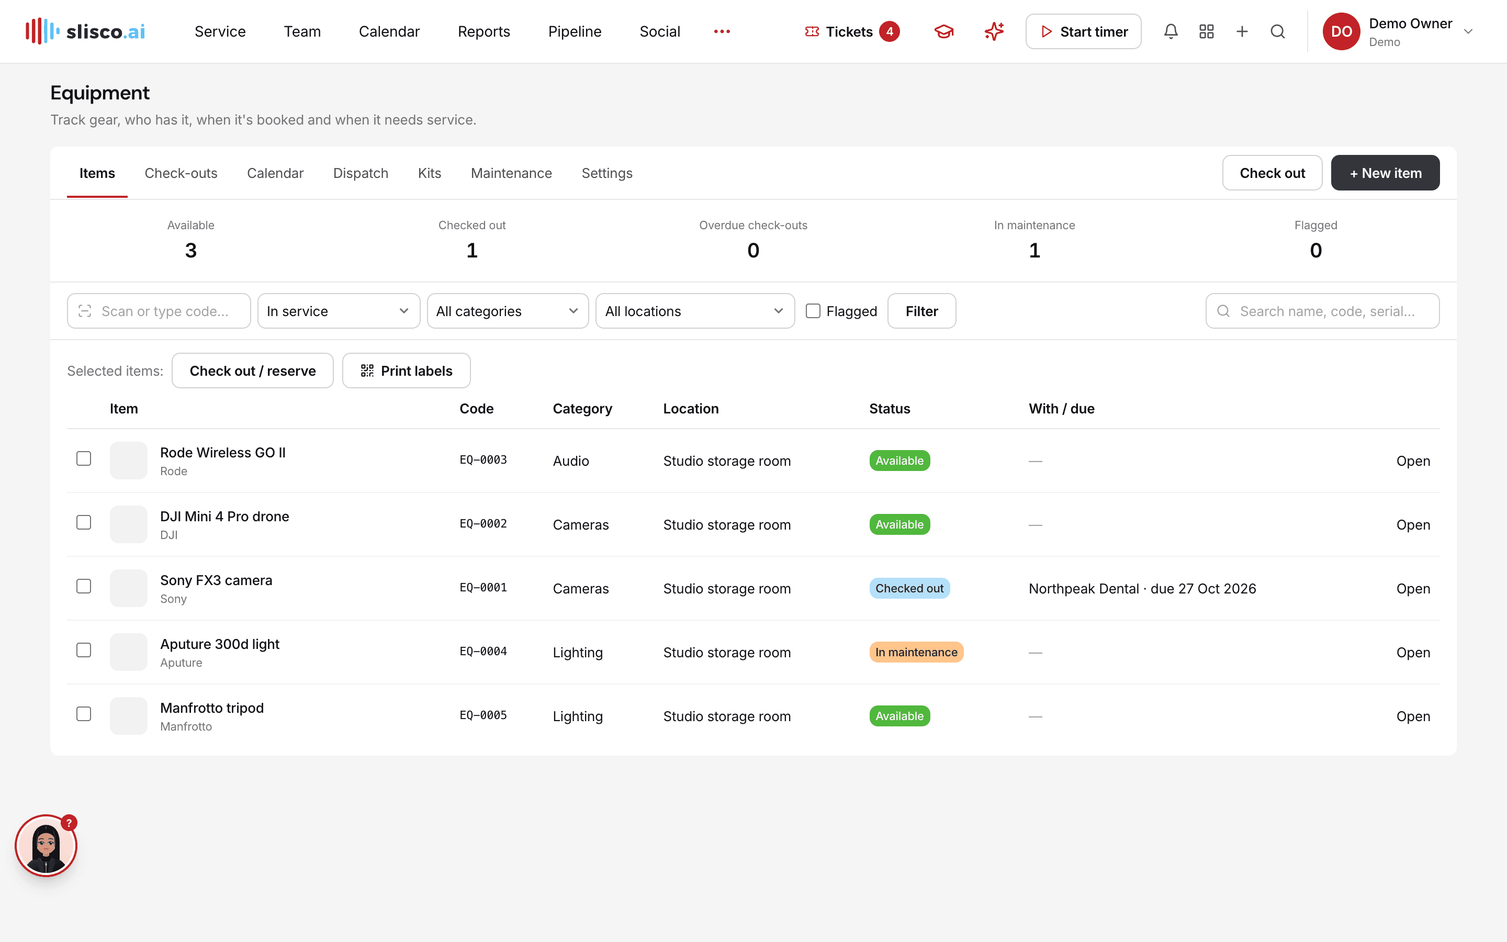This screenshot has width=1507, height=942.
Task: Open the notifications bell
Action: pos(1171,31)
